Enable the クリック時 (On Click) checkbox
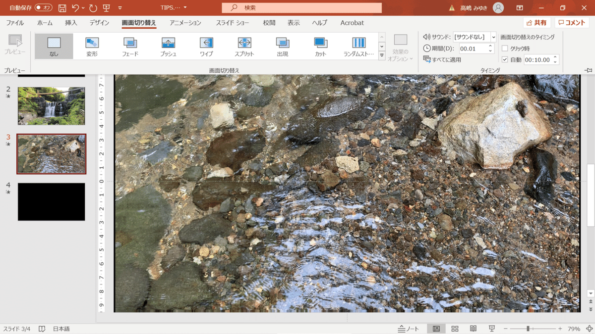This screenshot has width=595, height=334. tap(505, 48)
